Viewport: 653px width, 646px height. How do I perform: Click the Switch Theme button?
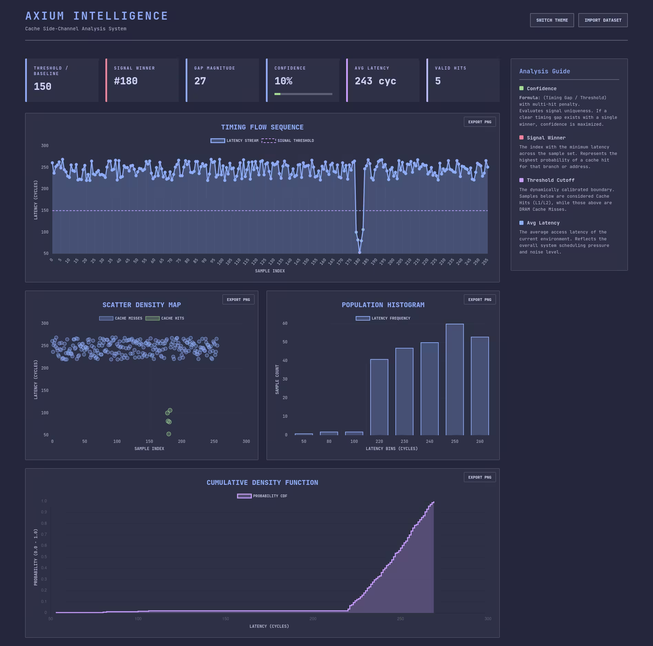pyautogui.click(x=552, y=20)
